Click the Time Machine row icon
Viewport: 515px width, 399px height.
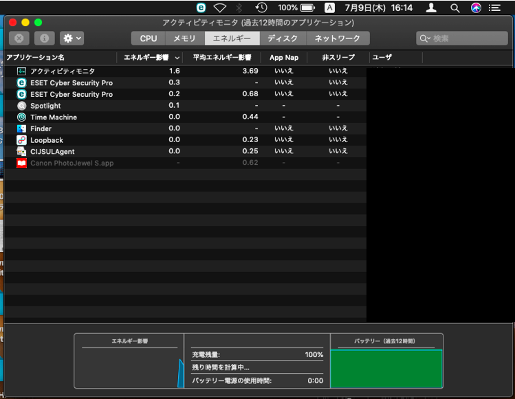click(22, 117)
